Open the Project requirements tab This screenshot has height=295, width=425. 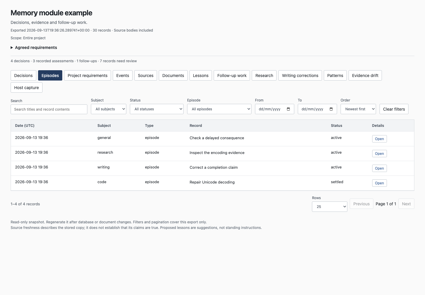(88, 76)
